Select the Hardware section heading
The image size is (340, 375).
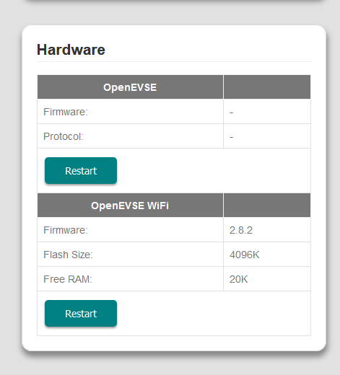click(x=71, y=50)
